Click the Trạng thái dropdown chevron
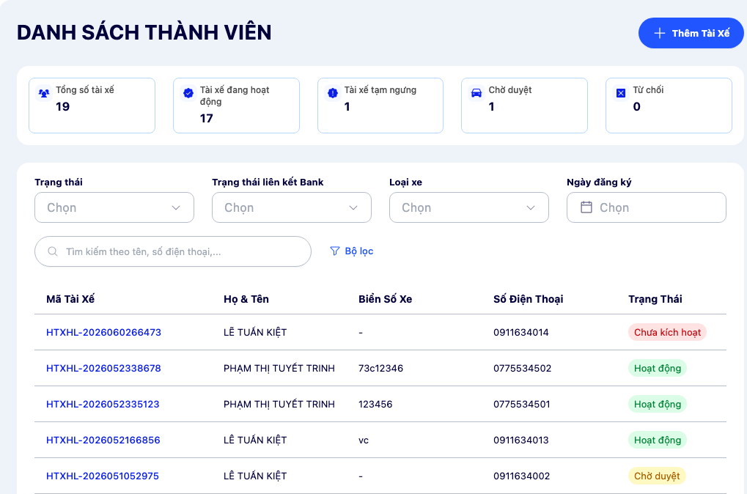The width and height of the screenshot is (747, 494). tap(176, 207)
